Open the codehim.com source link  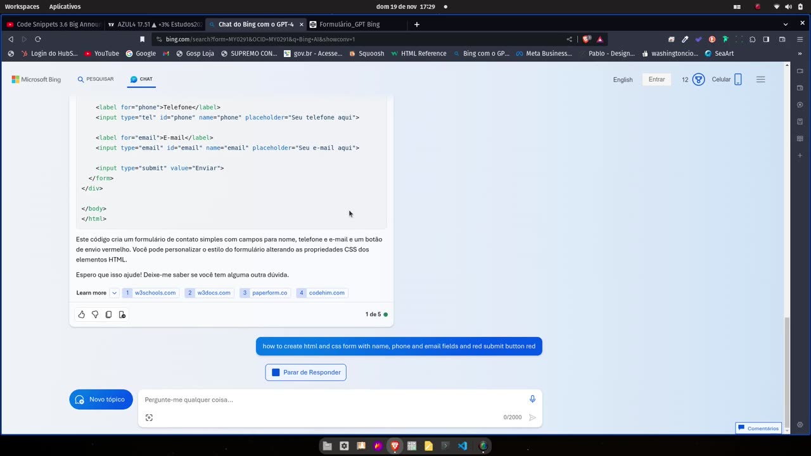pyautogui.click(x=322, y=293)
